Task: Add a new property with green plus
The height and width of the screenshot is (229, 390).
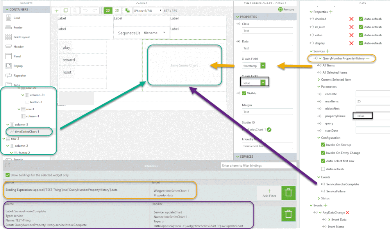Action: (331, 12)
